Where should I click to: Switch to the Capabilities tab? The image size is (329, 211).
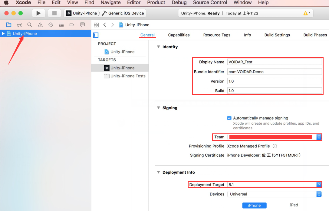pos(179,35)
